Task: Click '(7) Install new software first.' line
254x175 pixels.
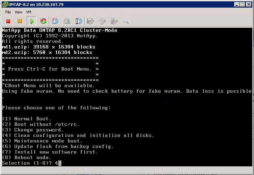Action: [50, 152]
